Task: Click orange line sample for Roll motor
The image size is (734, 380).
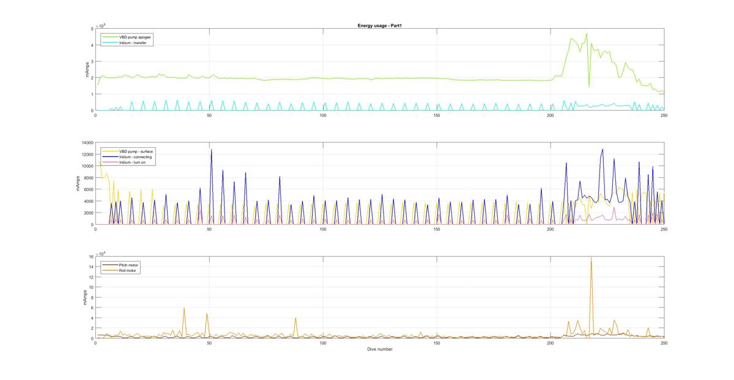Action: click(109, 271)
